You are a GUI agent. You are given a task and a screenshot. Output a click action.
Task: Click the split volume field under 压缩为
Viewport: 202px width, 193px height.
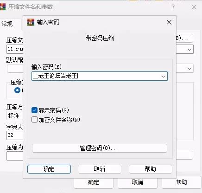pyautogui.click(x=15, y=156)
